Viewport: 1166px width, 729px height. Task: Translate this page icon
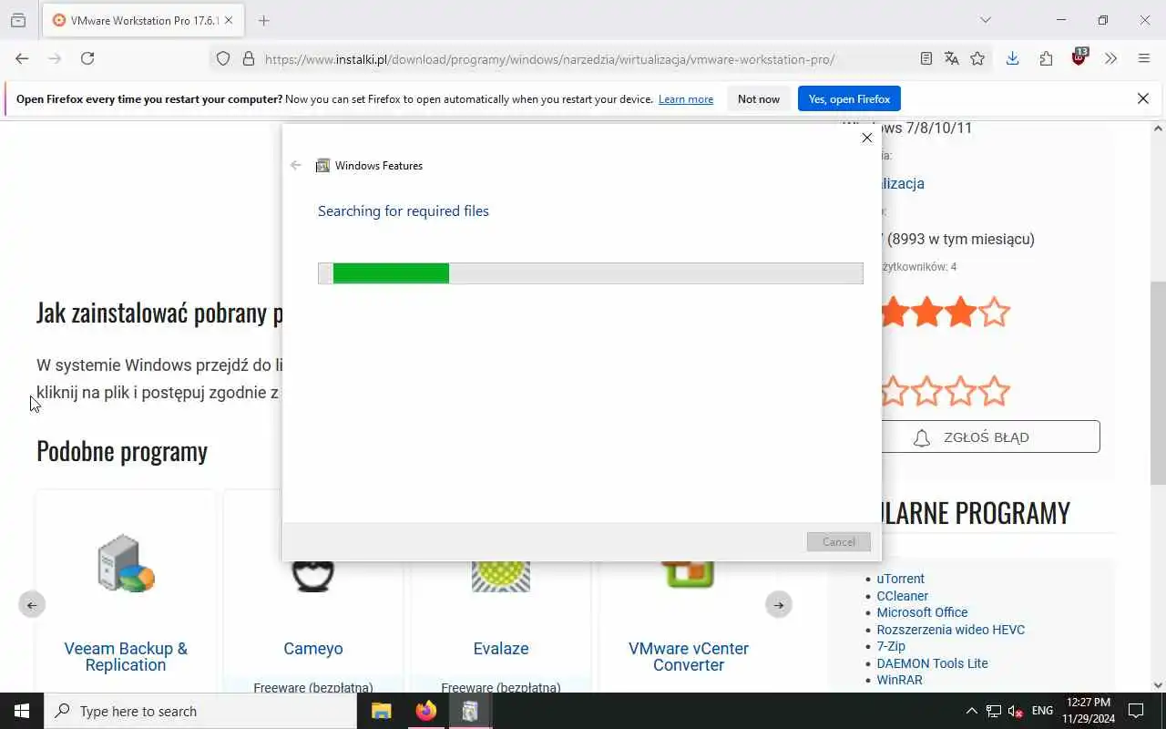[952, 58]
